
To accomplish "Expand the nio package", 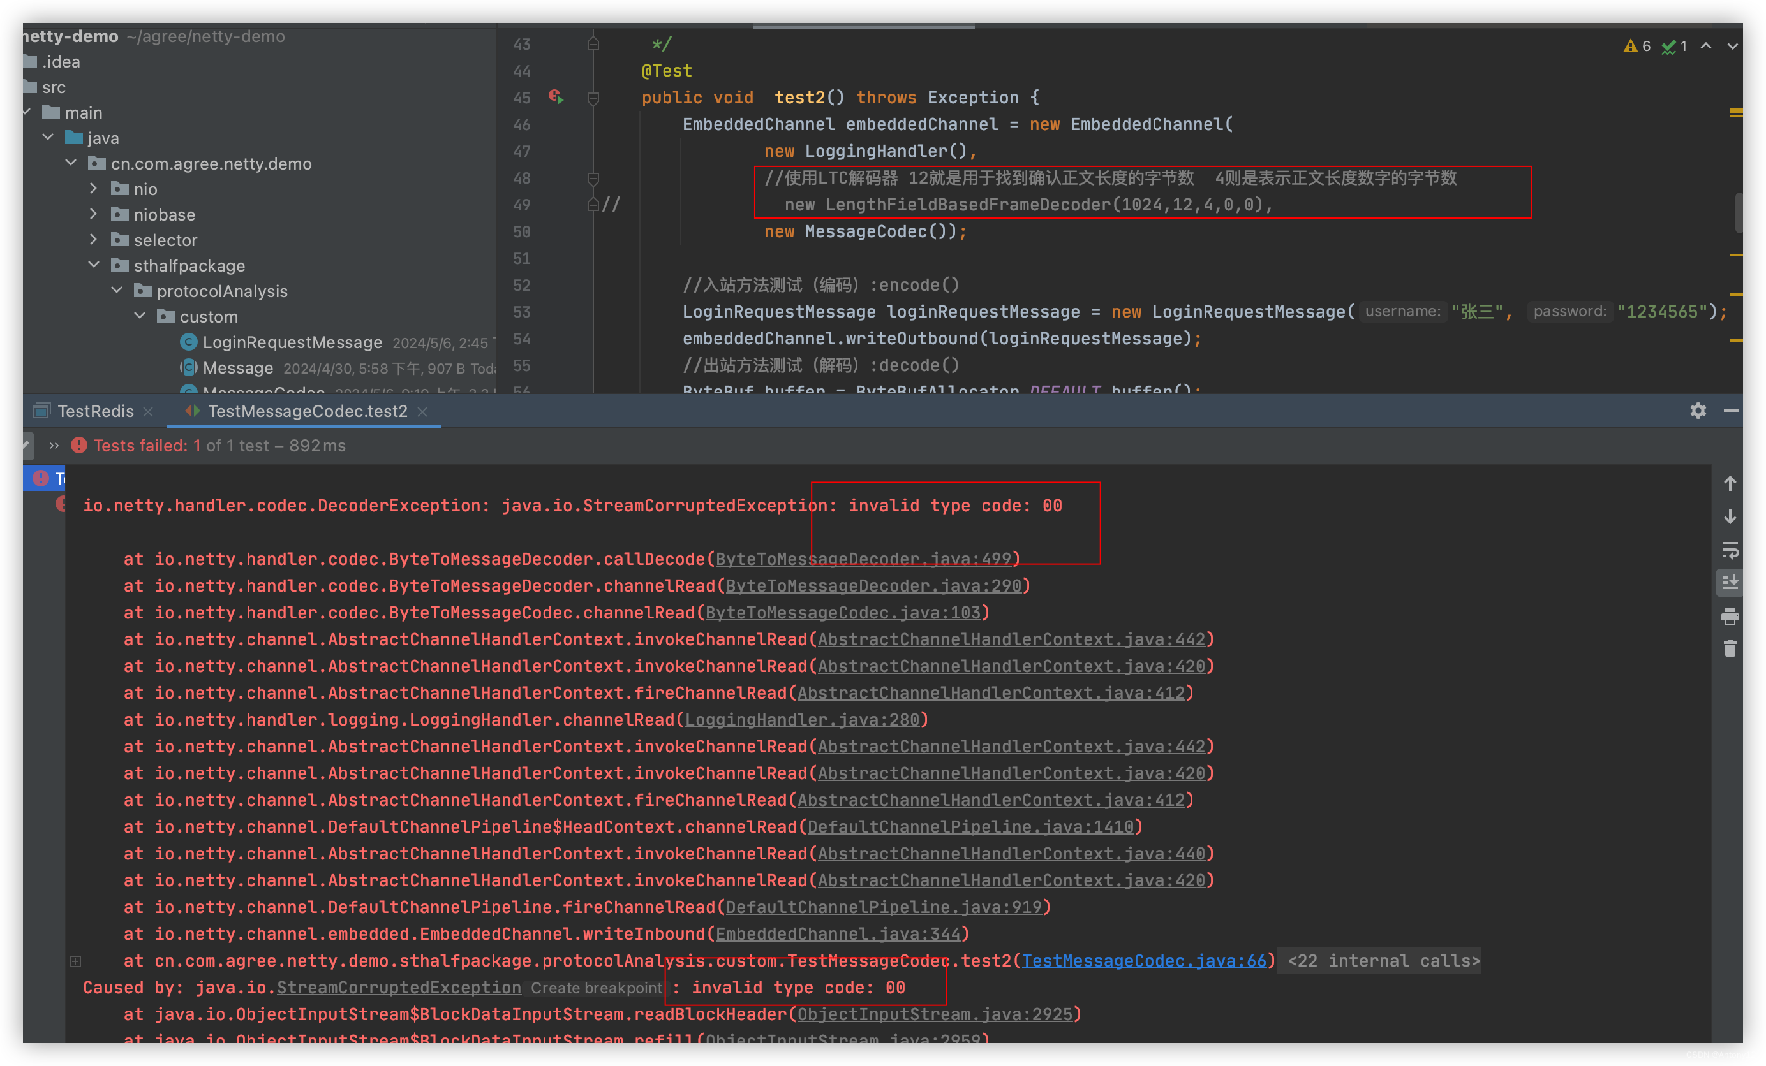I will (94, 189).
